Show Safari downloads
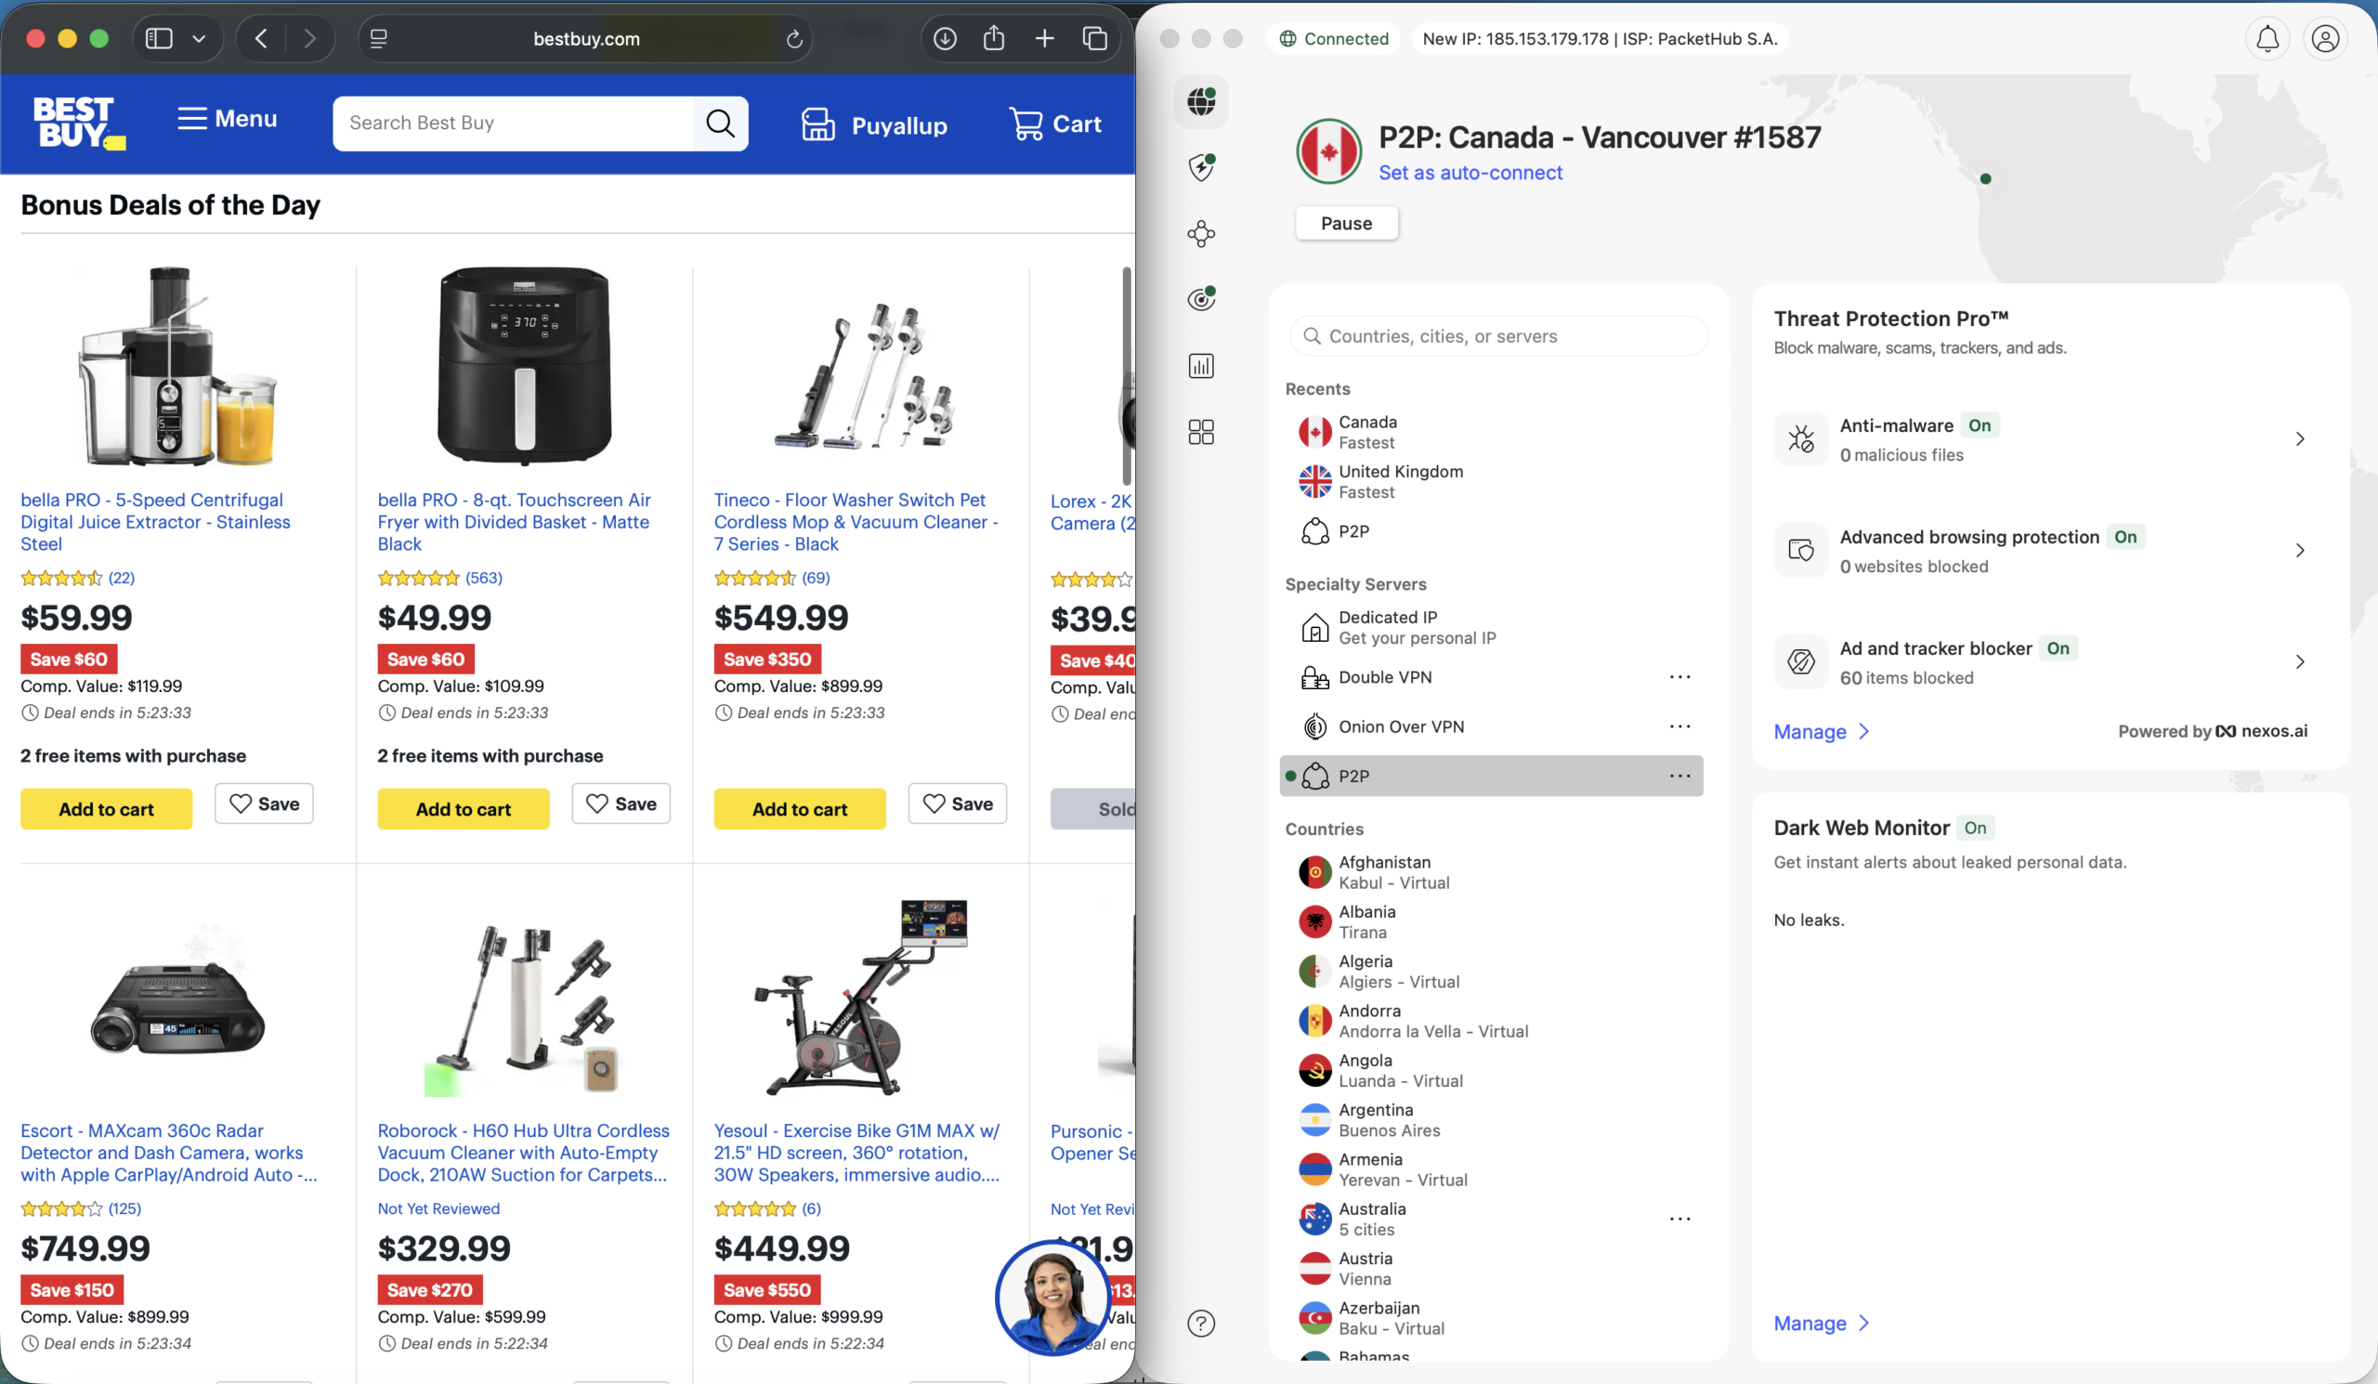 [x=945, y=39]
